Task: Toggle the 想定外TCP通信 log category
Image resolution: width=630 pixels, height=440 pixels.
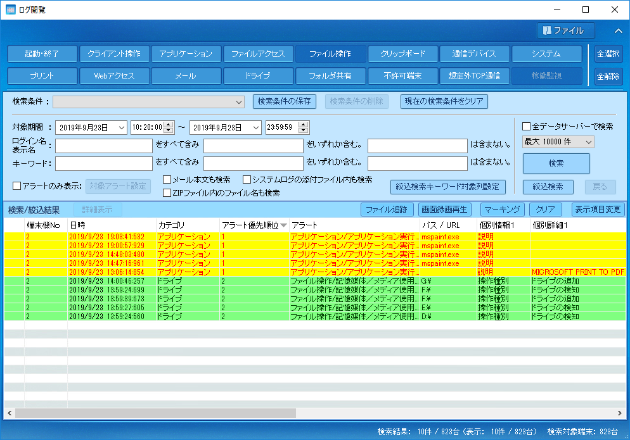Action: (475, 76)
